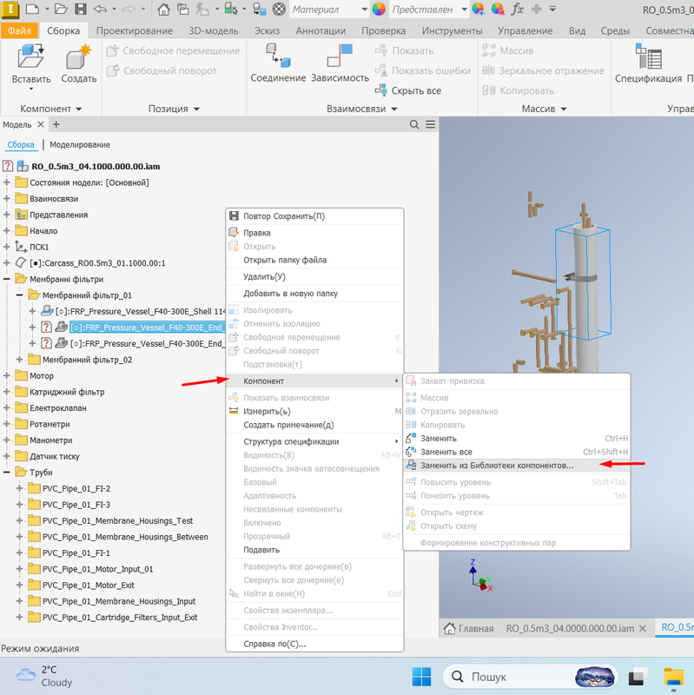The image size is (694, 695).
Task: Choose Создать примечание(д) in context menu
Action: [x=314, y=425]
